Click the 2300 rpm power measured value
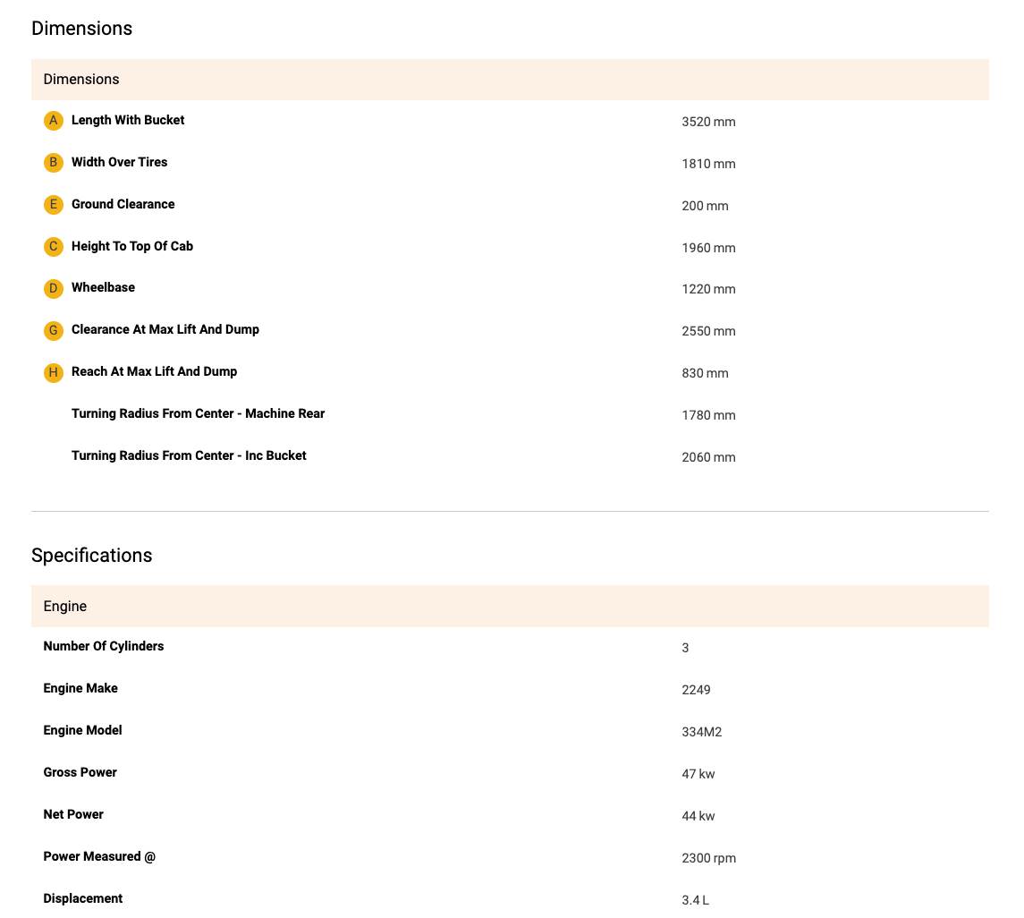1024x918 pixels. click(x=708, y=858)
